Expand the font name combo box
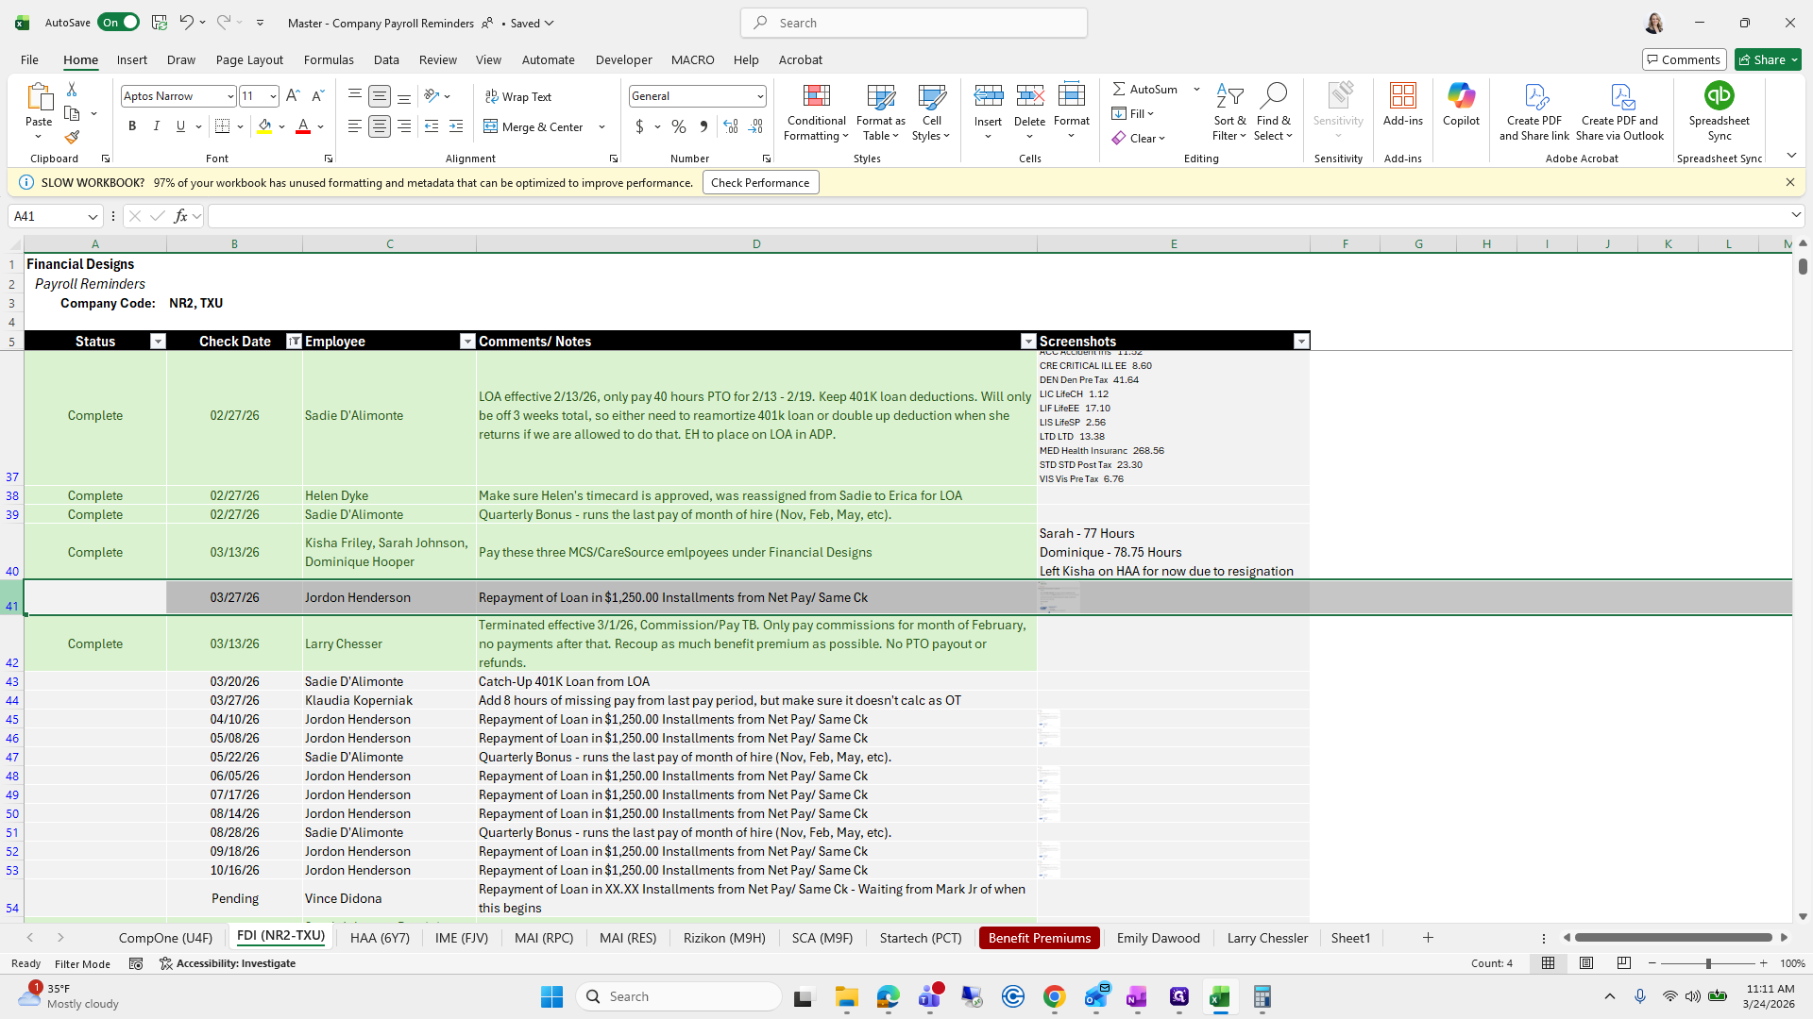The width and height of the screenshot is (1813, 1019). pyautogui.click(x=229, y=96)
